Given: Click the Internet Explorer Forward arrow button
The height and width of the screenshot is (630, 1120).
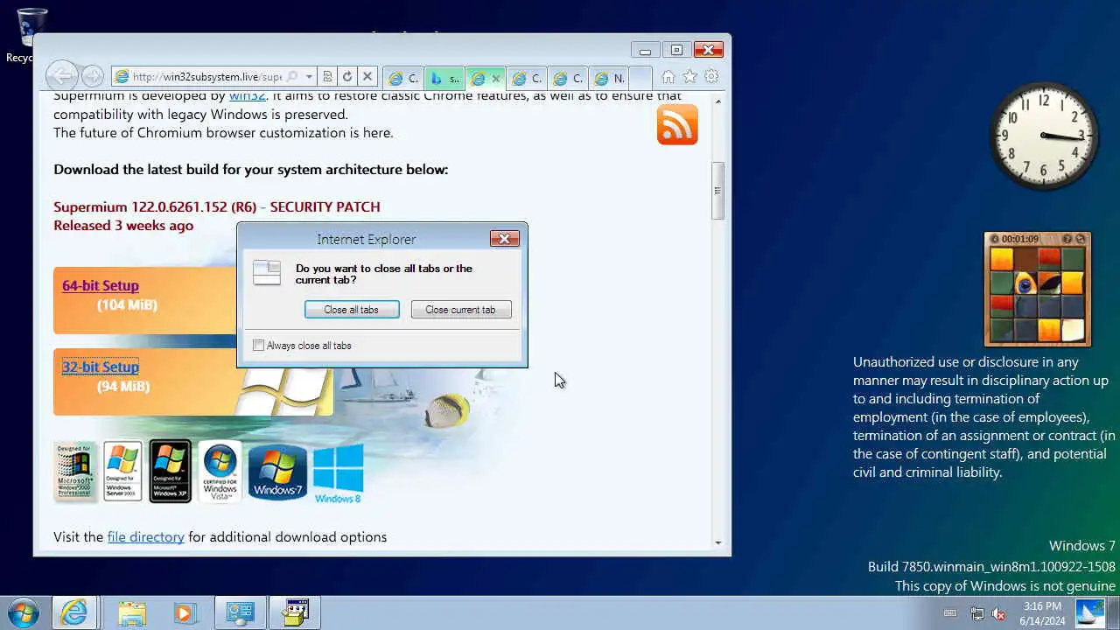Looking at the screenshot, I should 93,77.
